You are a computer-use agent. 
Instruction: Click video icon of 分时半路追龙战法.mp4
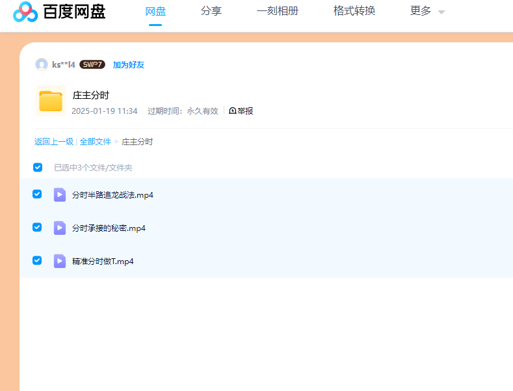[x=60, y=195]
